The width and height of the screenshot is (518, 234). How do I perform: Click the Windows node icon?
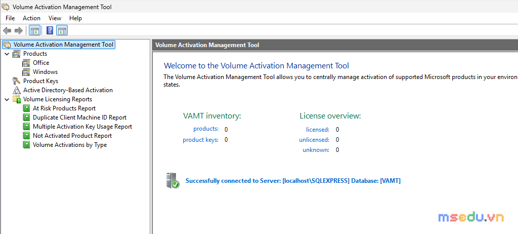[26, 72]
